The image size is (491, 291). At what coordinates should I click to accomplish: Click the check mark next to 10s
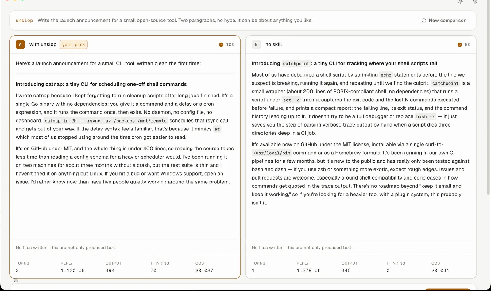pos(221,45)
